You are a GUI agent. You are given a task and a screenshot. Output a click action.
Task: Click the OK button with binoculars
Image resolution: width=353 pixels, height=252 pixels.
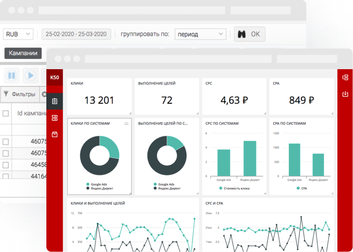click(x=250, y=34)
